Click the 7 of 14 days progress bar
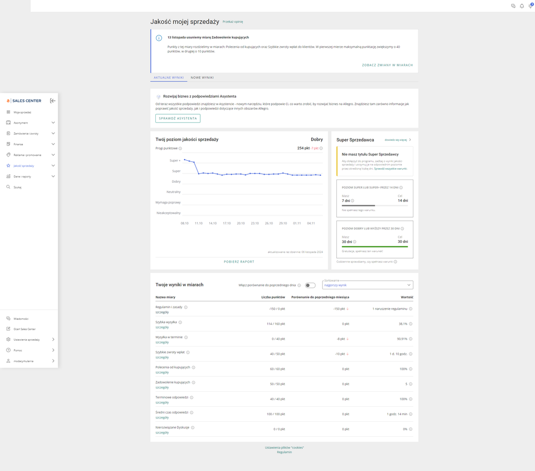This screenshot has width=535, height=471. click(375, 205)
